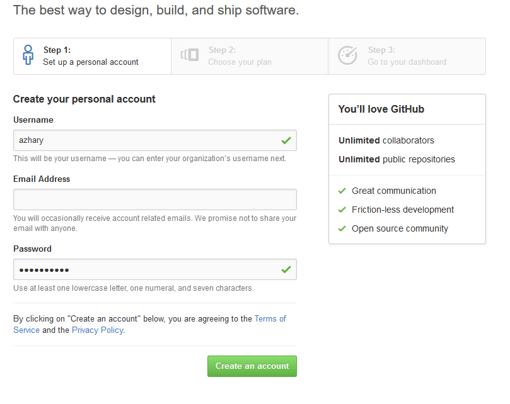Click the Create an account button
Screen dimensions: 510x404
[x=252, y=366]
